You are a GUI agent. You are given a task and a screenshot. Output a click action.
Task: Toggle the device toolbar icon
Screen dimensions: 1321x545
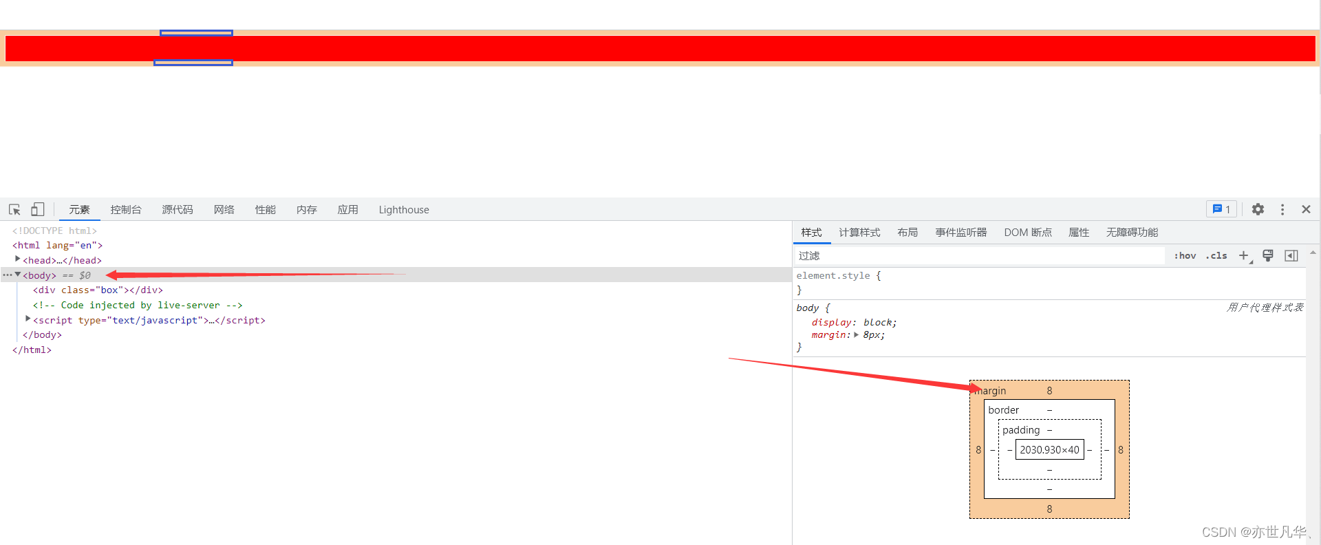pos(38,209)
